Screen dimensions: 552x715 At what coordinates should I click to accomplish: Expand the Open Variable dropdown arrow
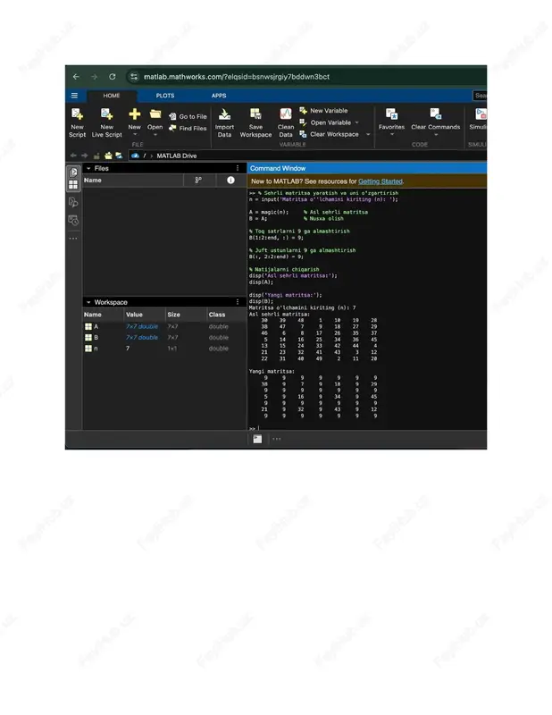(x=357, y=122)
